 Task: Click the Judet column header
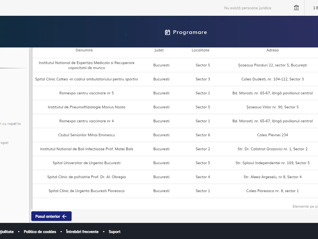tap(159, 50)
